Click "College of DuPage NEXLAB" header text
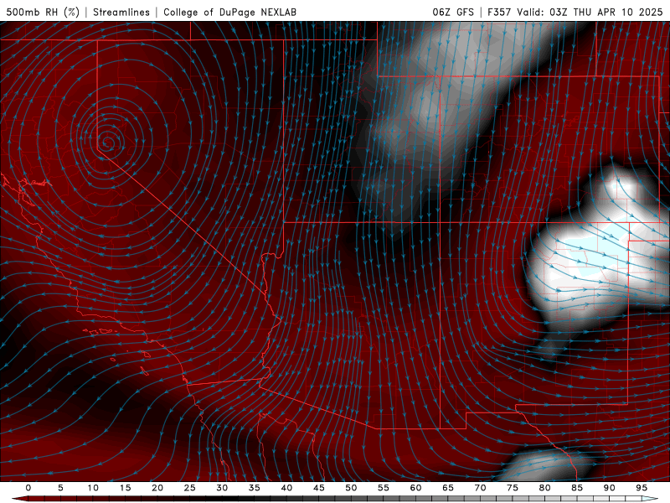The height and width of the screenshot is (503, 670). [x=229, y=12]
